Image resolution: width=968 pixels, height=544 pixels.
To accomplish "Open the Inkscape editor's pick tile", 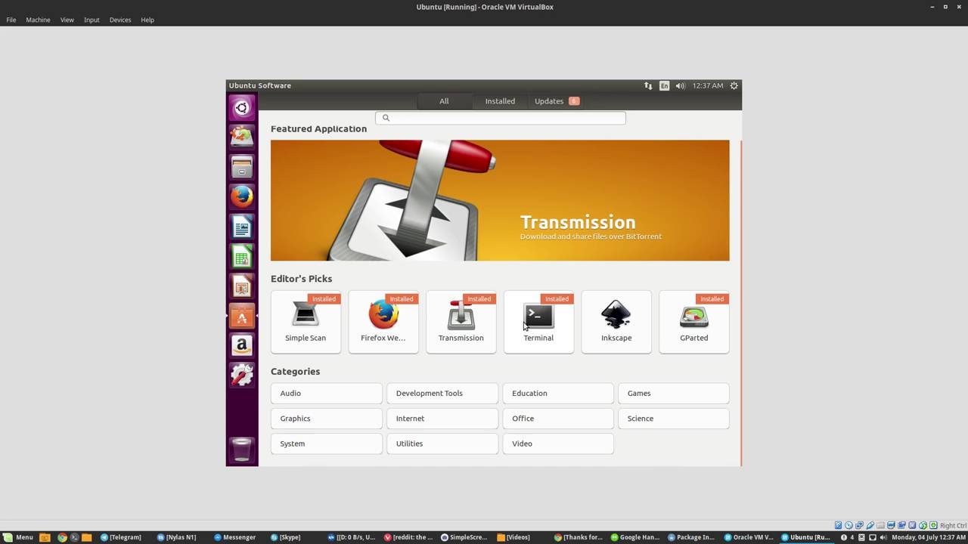I will point(616,322).
